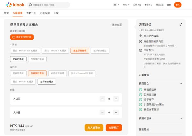Click the orange profile avatar button
The height and width of the screenshot is (136, 192).
click(x=178, y=5)
